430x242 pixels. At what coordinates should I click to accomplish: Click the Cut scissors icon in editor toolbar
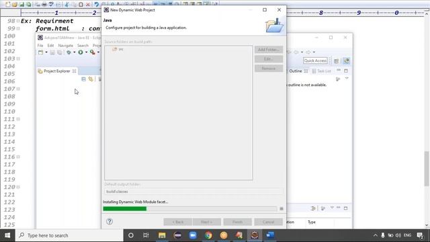pos(67,5)
